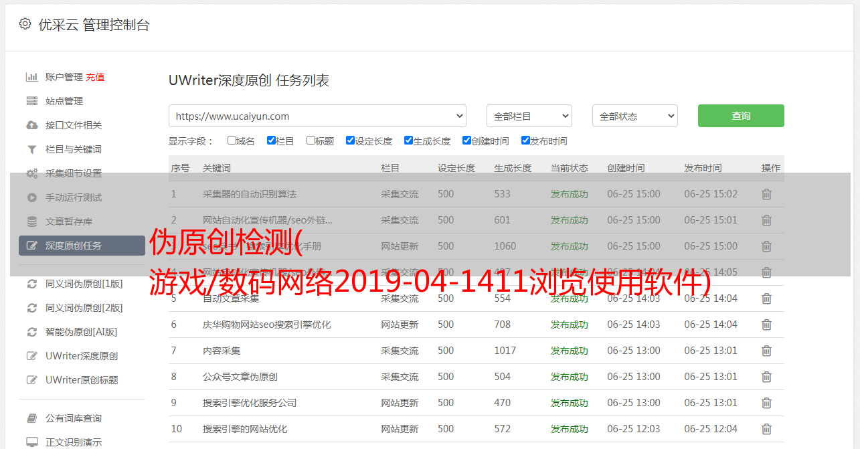Open 栏目与关键词 in the sidebar
The image size is (860, 449).
tap(74, 149)
